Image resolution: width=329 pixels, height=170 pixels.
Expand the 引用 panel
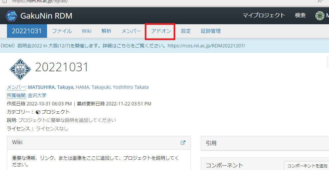click(x=265, y=143)
